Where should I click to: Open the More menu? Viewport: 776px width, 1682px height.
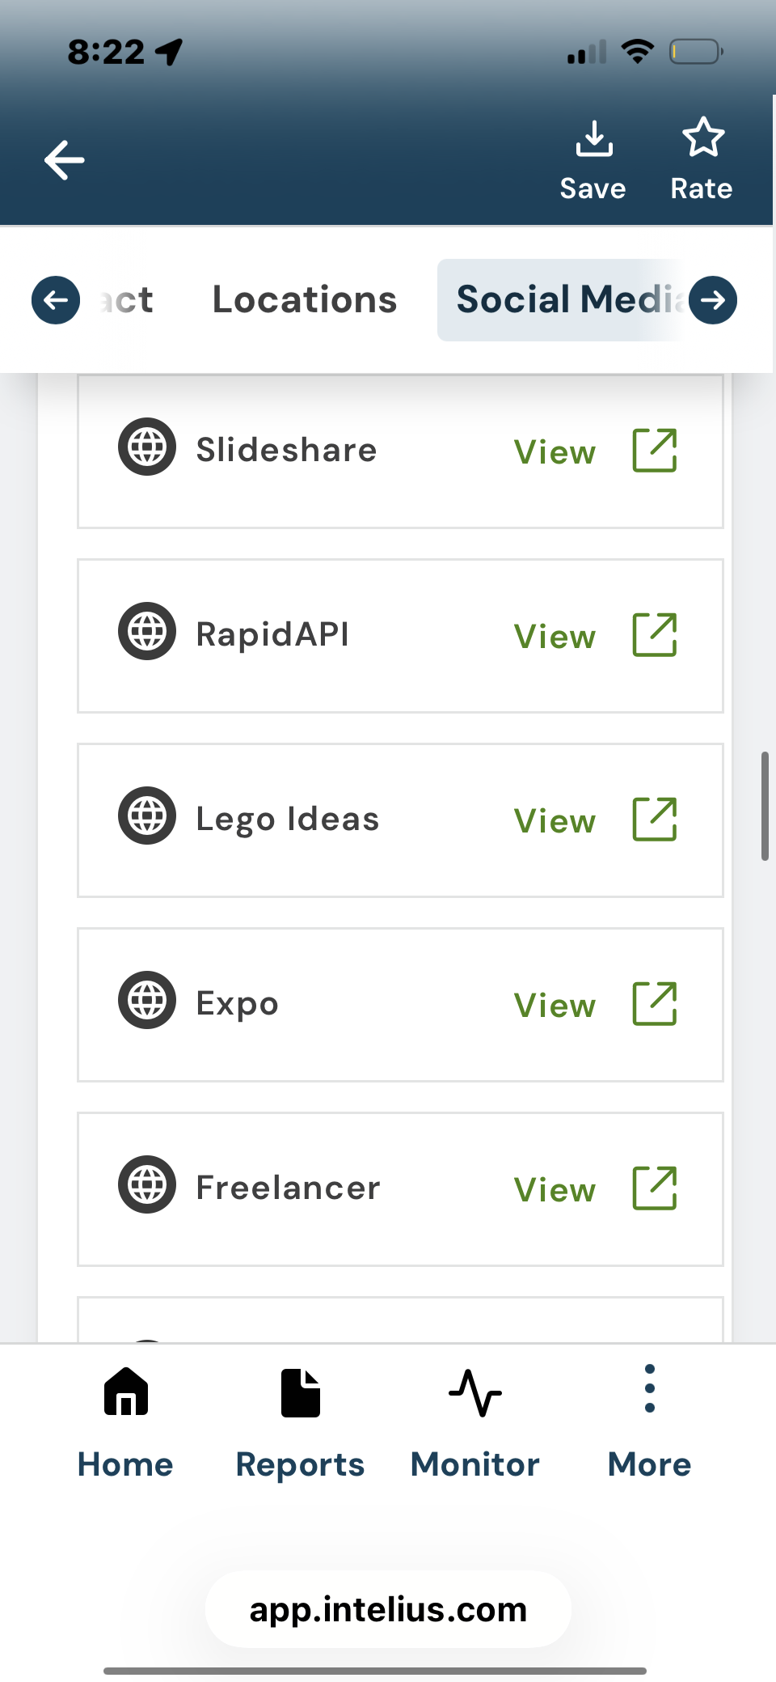(650, 1424)
